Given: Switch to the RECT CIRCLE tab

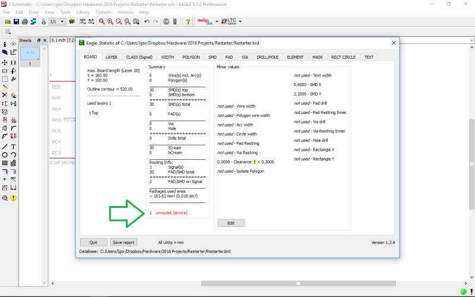Looking at the screenshot, I should [343, 57].
